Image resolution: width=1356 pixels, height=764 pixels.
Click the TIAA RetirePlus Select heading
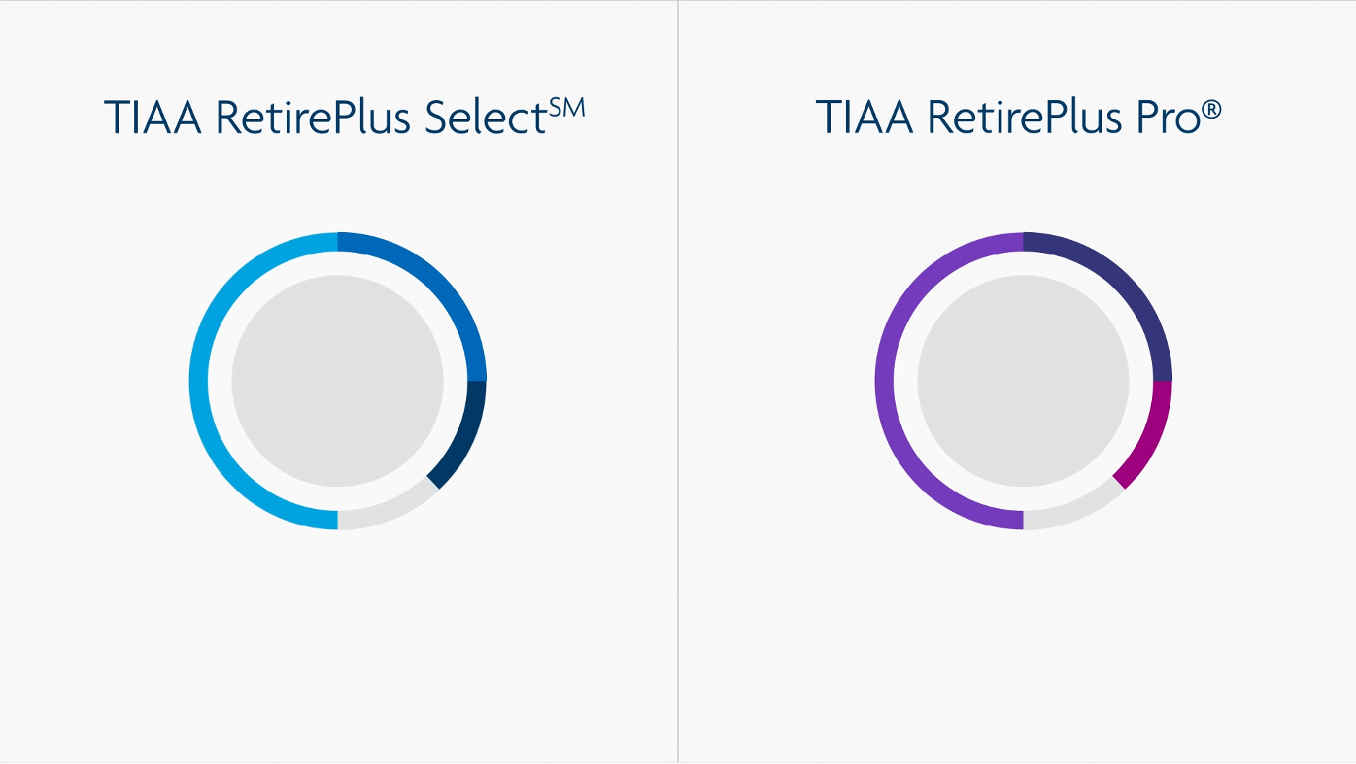point(344,116)
